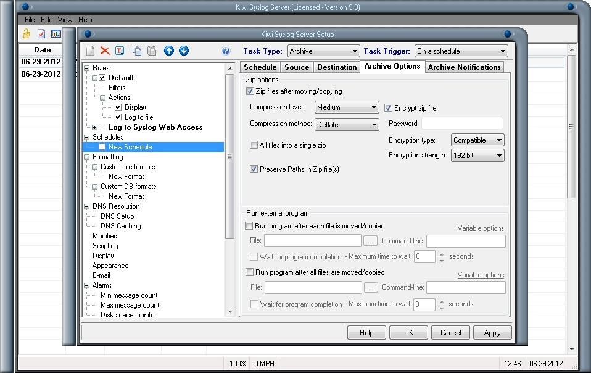Click the blue Help question mark icon
Image resolution: width=591 pixels, height=373 pixels.
(x=226, y=51)
